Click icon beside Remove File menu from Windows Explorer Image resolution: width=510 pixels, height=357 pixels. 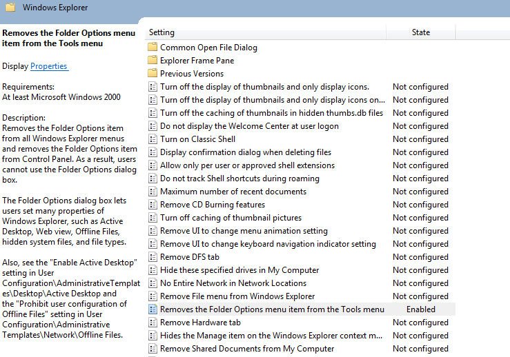pos(153,296)
